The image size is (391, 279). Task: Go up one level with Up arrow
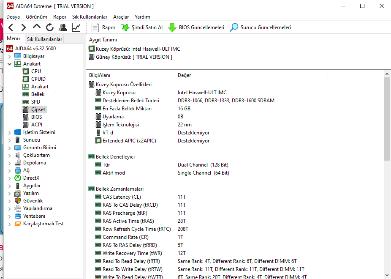coord(37,27)
